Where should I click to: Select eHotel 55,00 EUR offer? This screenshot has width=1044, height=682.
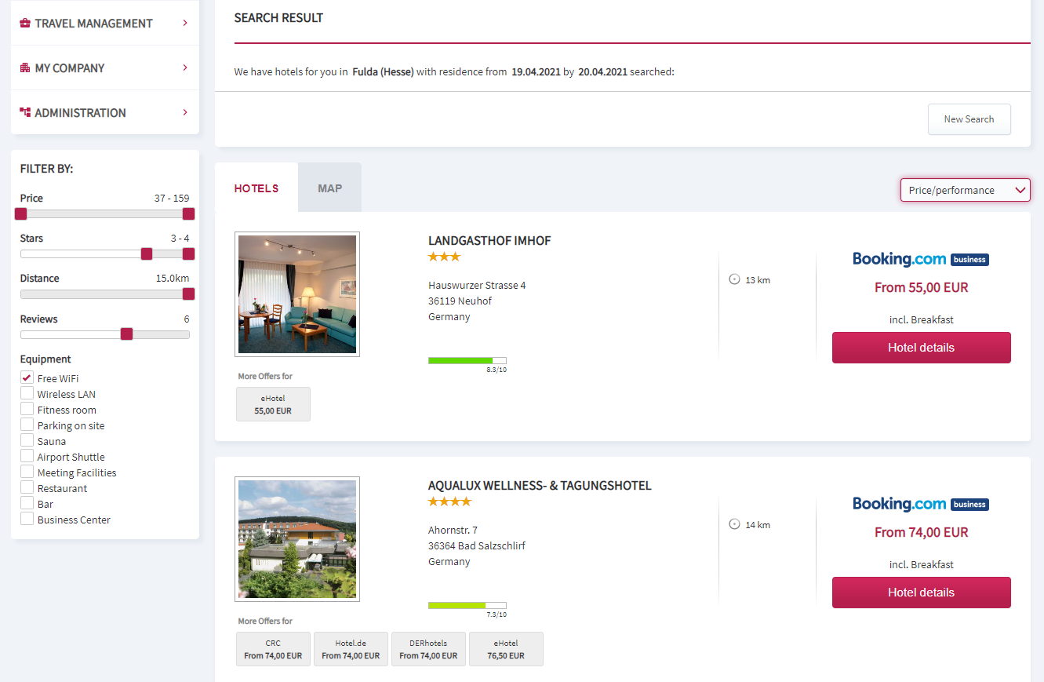click(273, 404)
